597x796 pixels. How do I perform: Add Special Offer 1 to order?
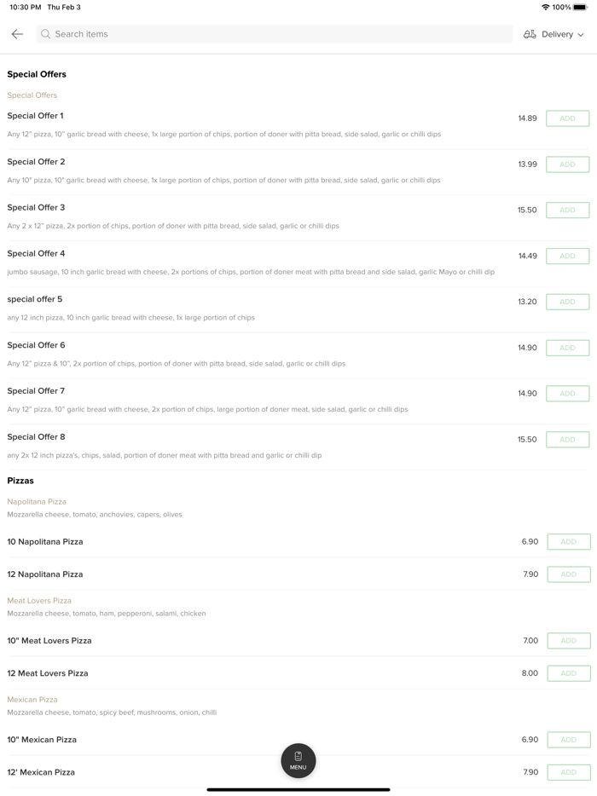567,118
